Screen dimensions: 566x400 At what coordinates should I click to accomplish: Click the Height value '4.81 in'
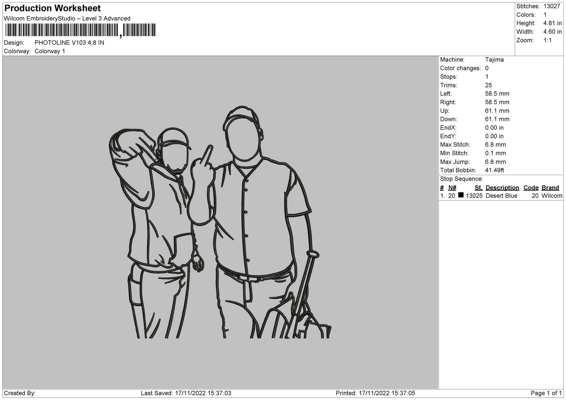pos(552,24)
